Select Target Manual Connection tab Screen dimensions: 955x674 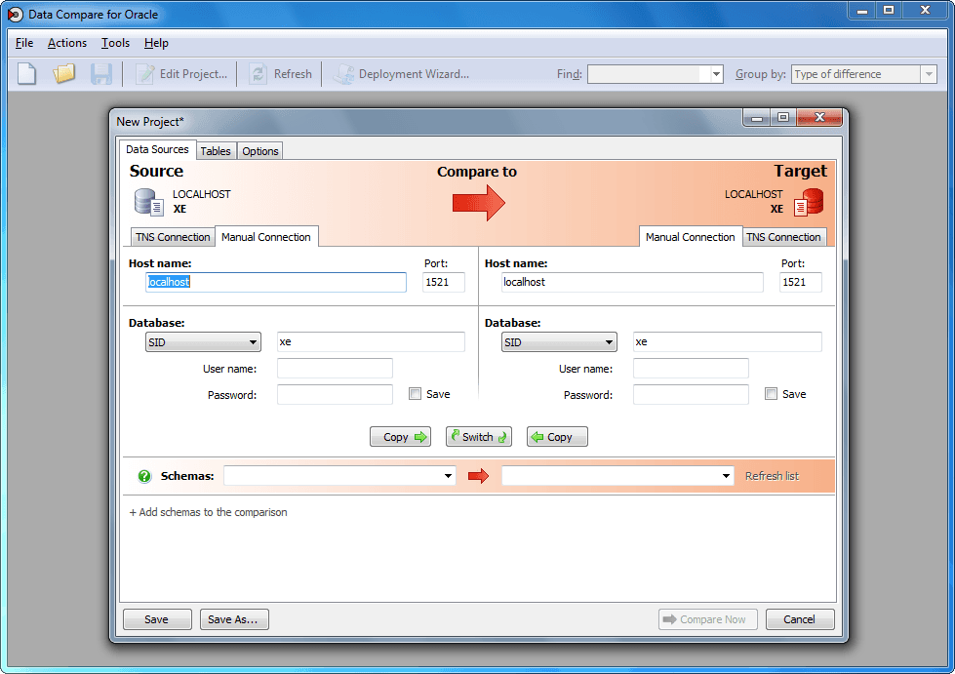point(690,237)
